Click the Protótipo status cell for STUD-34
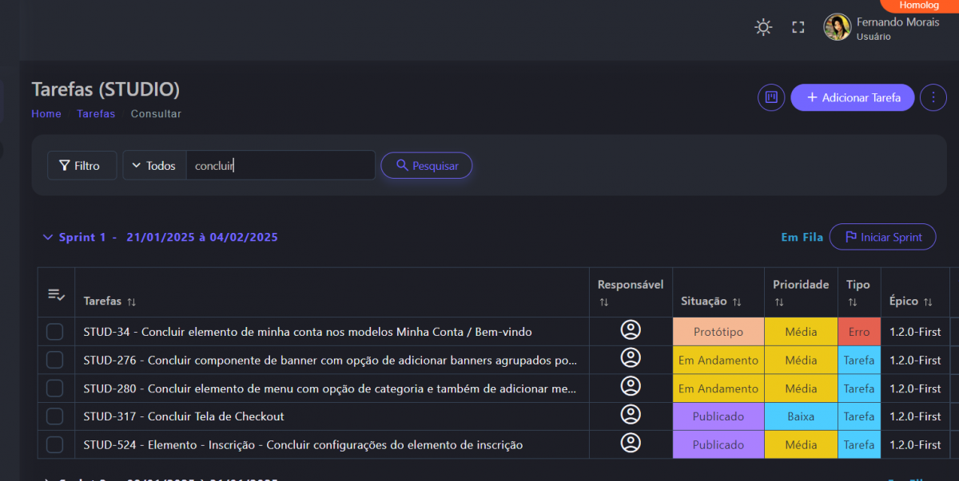 (718, 332)
